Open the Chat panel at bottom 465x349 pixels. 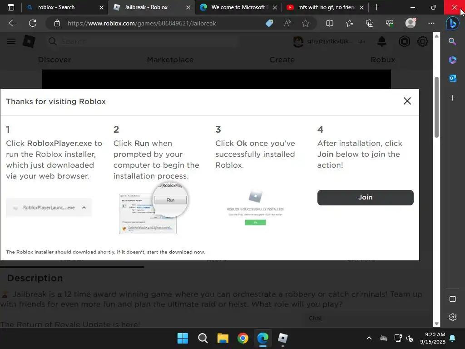[315, 318]
